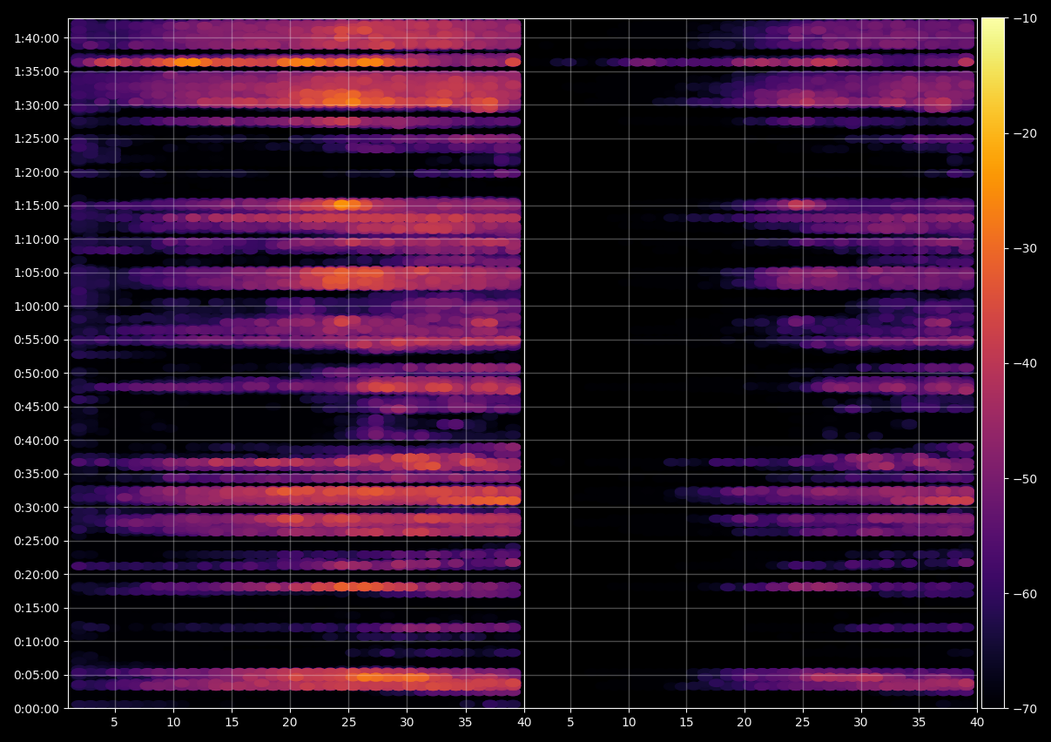1051x742 pixels.
Task: Click x-axis tick 25 in right heatmap
Action: [x=803, y=723]
